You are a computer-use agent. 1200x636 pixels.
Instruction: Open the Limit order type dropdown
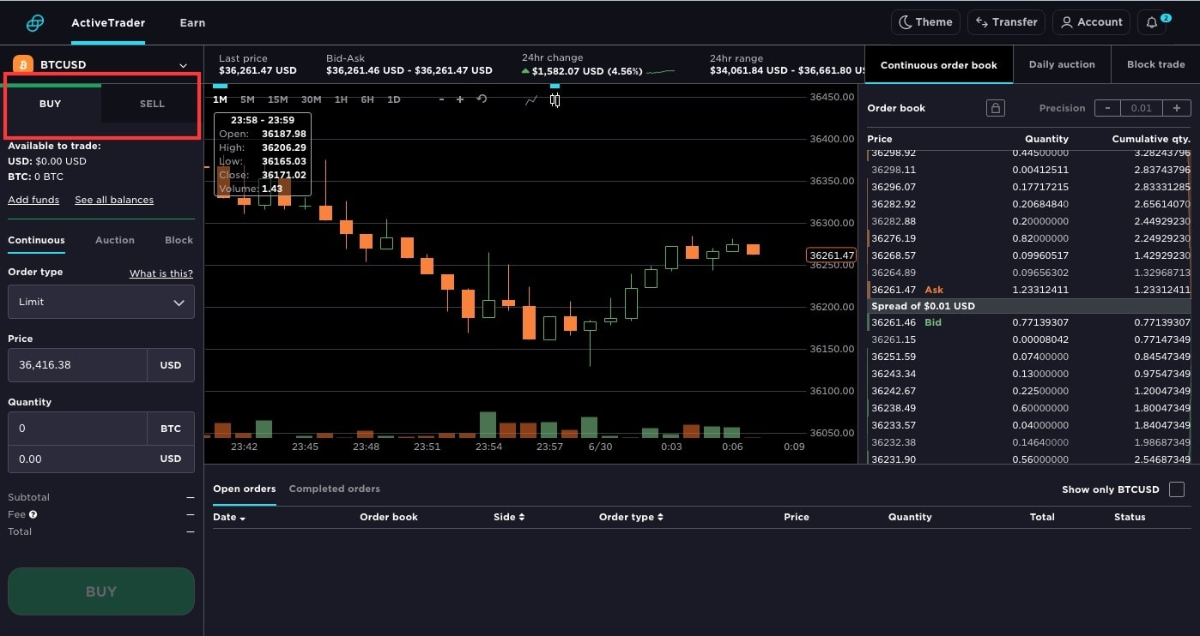pos(100,302)
